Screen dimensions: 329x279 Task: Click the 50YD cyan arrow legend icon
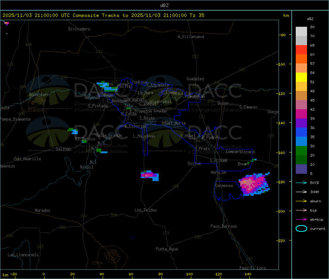301,183
